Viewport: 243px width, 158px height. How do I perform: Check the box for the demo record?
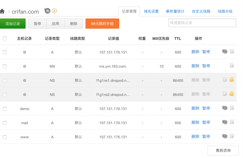point(5,109)
